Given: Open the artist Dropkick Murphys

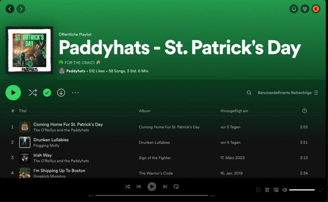Looking at the screenshot, I should [x=50, y=176].
